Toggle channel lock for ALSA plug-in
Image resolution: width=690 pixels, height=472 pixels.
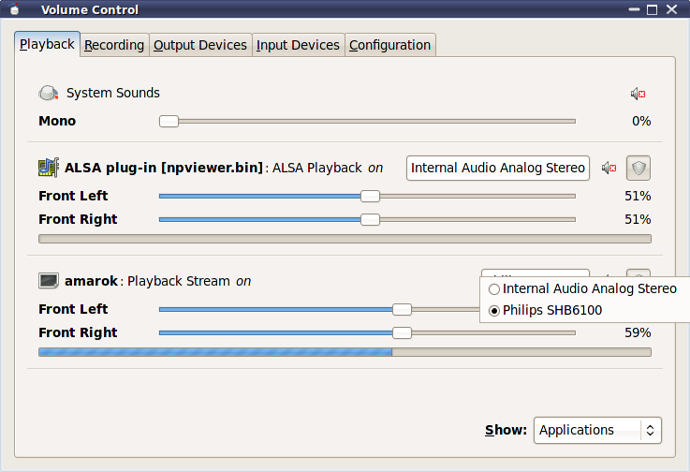click(638, 168)
